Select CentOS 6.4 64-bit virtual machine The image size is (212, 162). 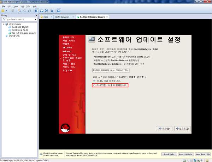coord(20,30)
